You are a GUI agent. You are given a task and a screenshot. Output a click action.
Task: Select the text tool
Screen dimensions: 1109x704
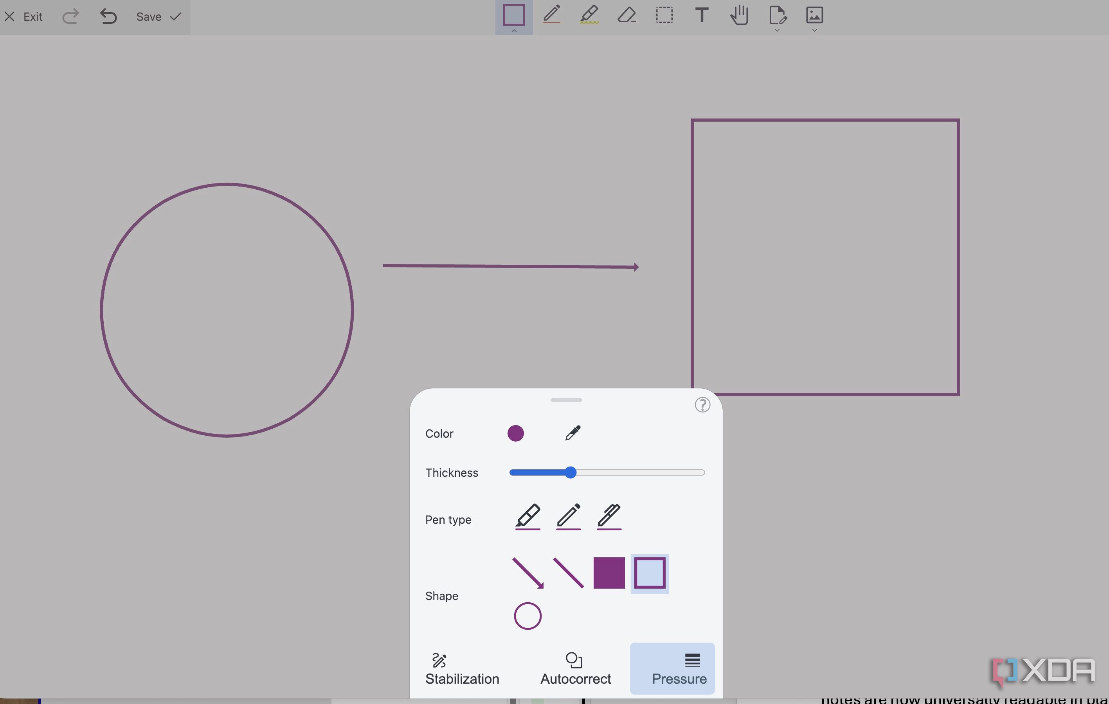pos(701,15)
